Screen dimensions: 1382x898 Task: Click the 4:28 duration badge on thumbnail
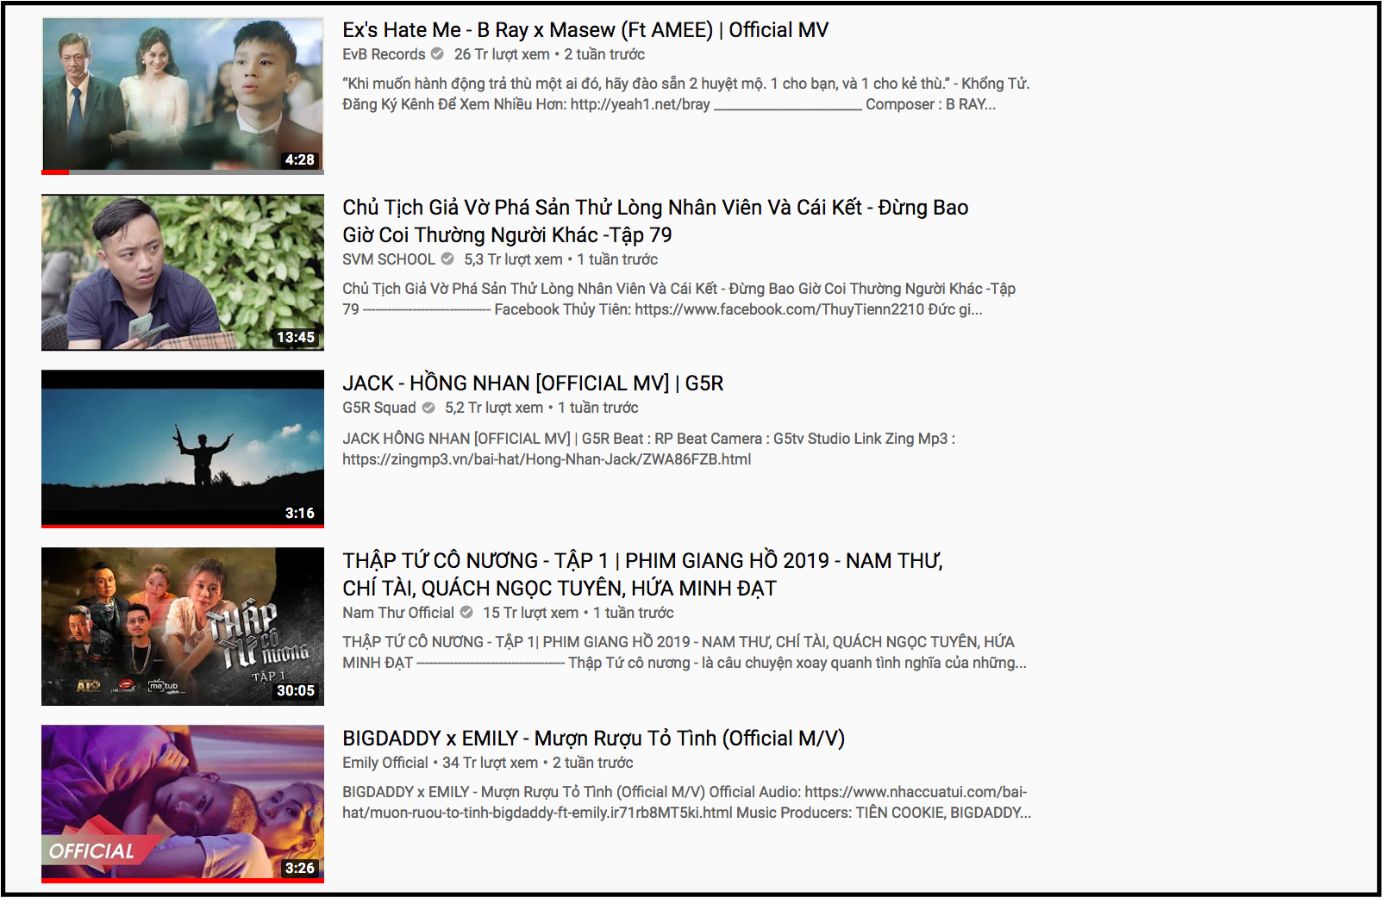pyautogui.click(x=300, y=160)
